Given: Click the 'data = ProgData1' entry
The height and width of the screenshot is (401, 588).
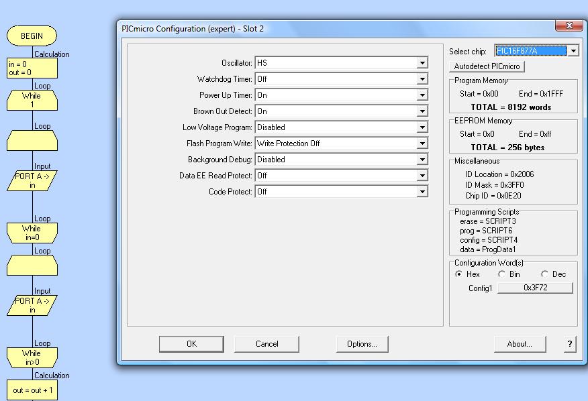Looking at the screenshot, I should [x=487, y=249].
